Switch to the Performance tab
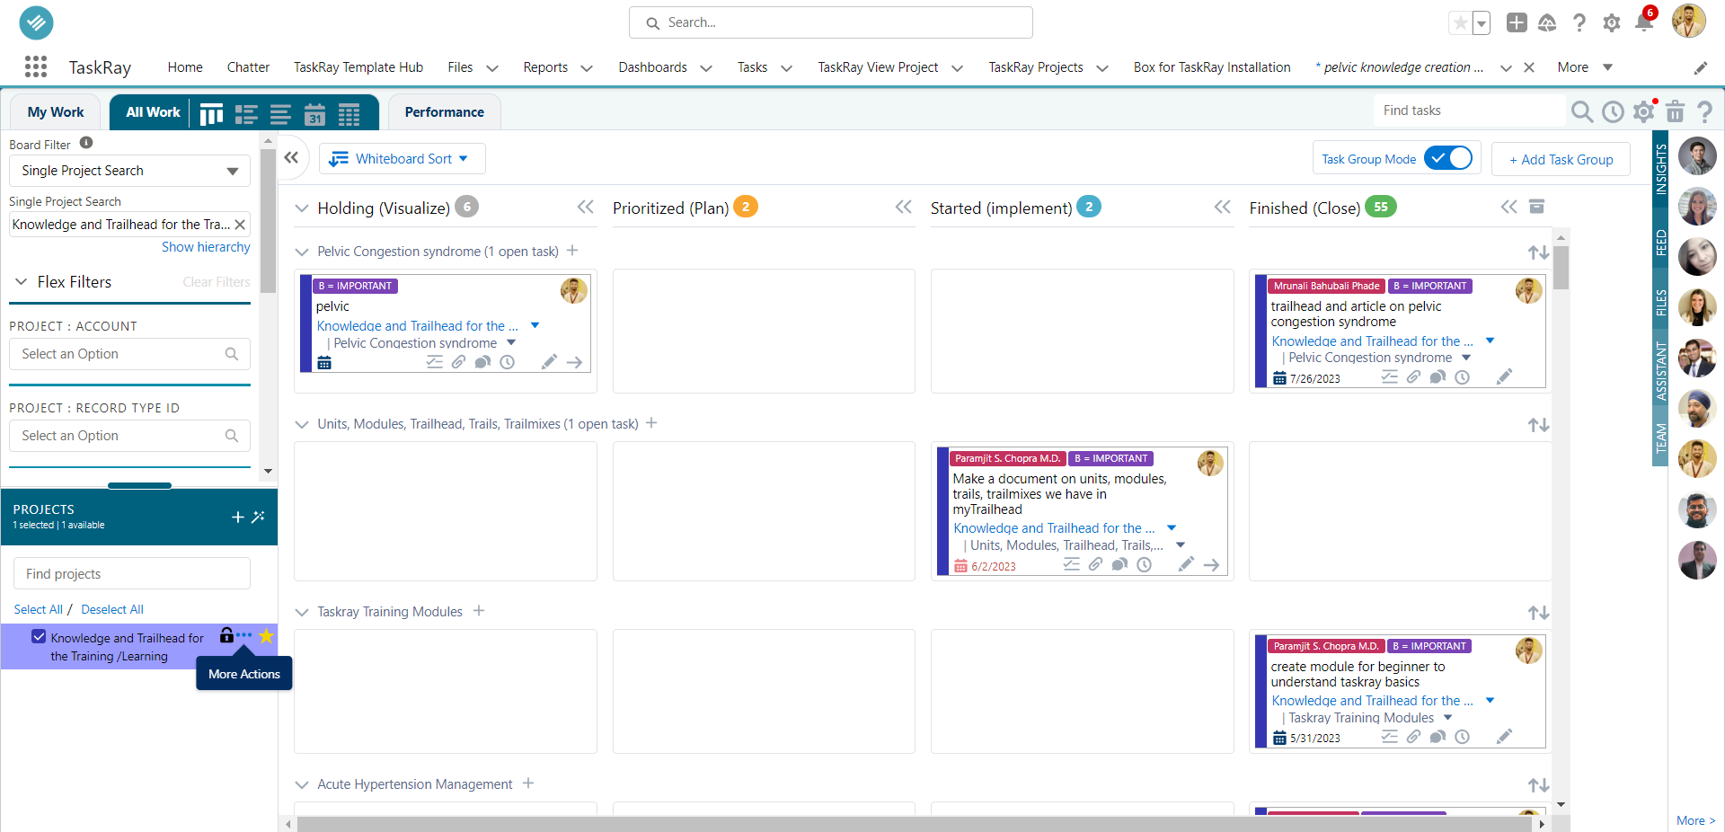The width and height of the screenshot is (1725, 832). coord(444,111)
